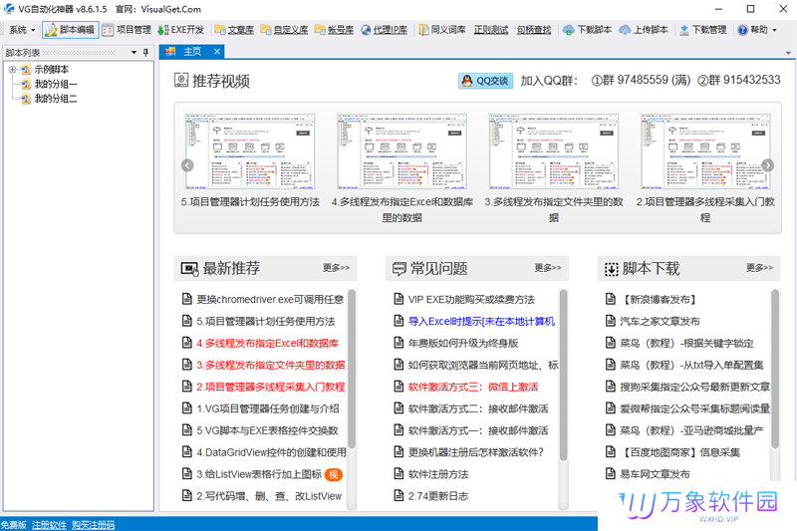797x531 pixels.
Task: Expand the 示例脚本 tree node
Action: point(12,70)
